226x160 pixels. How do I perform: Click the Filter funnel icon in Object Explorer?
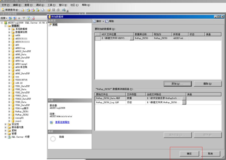click(24, 18)
